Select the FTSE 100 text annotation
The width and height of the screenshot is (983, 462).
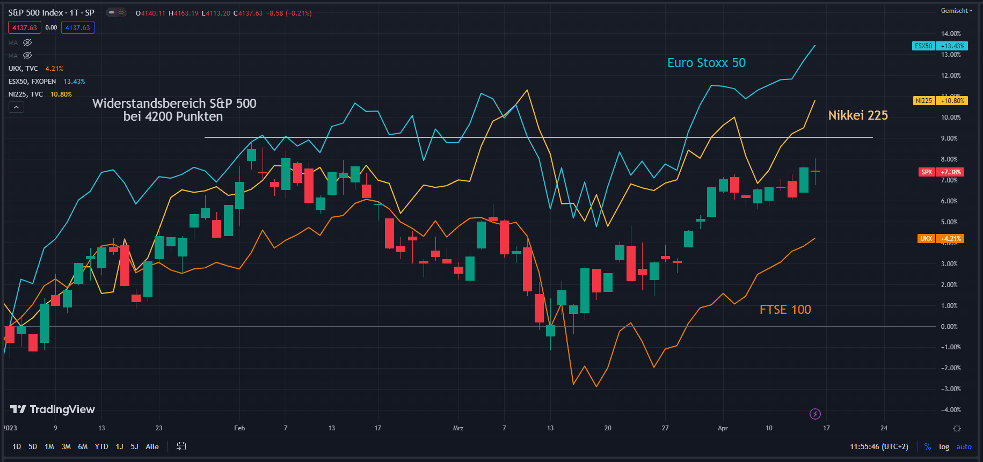(x=785, y=310)
